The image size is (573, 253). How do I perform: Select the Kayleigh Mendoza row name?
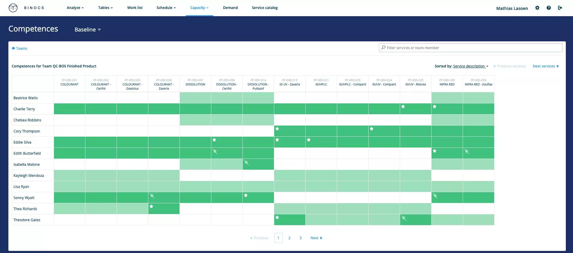coord(29,175)
